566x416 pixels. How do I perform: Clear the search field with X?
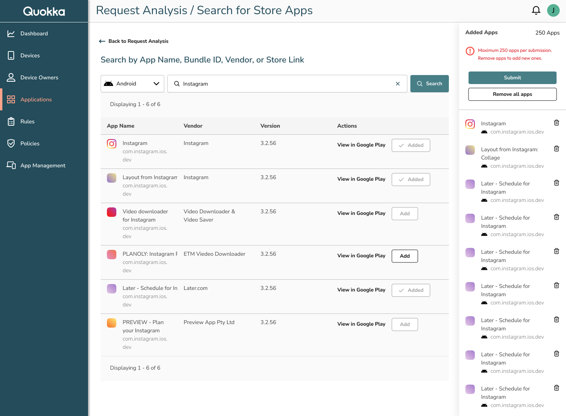tap(398, 84)
